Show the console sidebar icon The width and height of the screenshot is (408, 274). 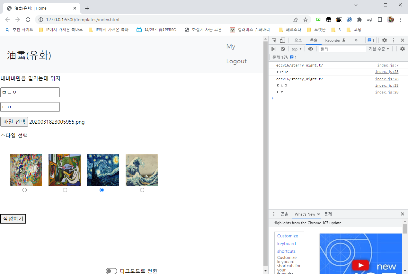pyautogui.click(x=274, y=49)
